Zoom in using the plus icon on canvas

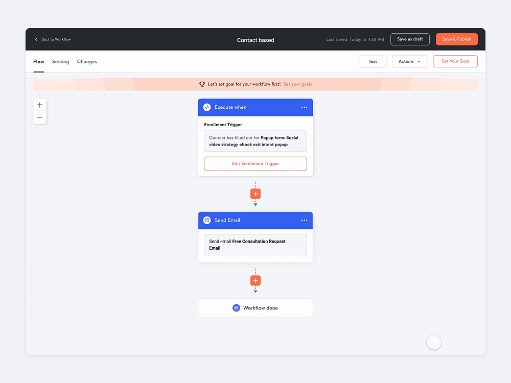pos(40,104)
